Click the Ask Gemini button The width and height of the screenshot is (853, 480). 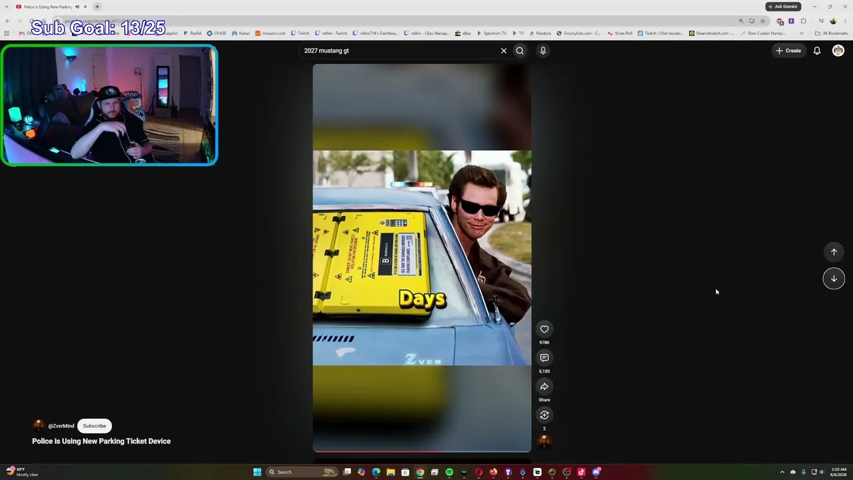[783, 7]
